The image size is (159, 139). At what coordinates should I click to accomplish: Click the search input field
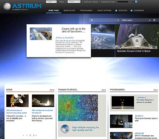point(126,2)
